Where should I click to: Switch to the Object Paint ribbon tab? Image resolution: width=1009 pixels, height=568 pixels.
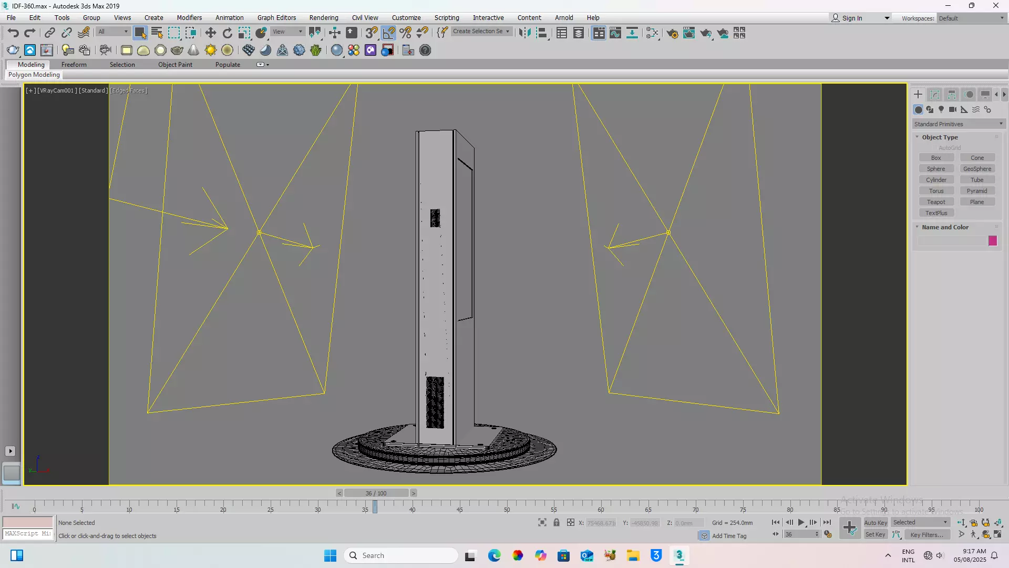pos(175,65)
